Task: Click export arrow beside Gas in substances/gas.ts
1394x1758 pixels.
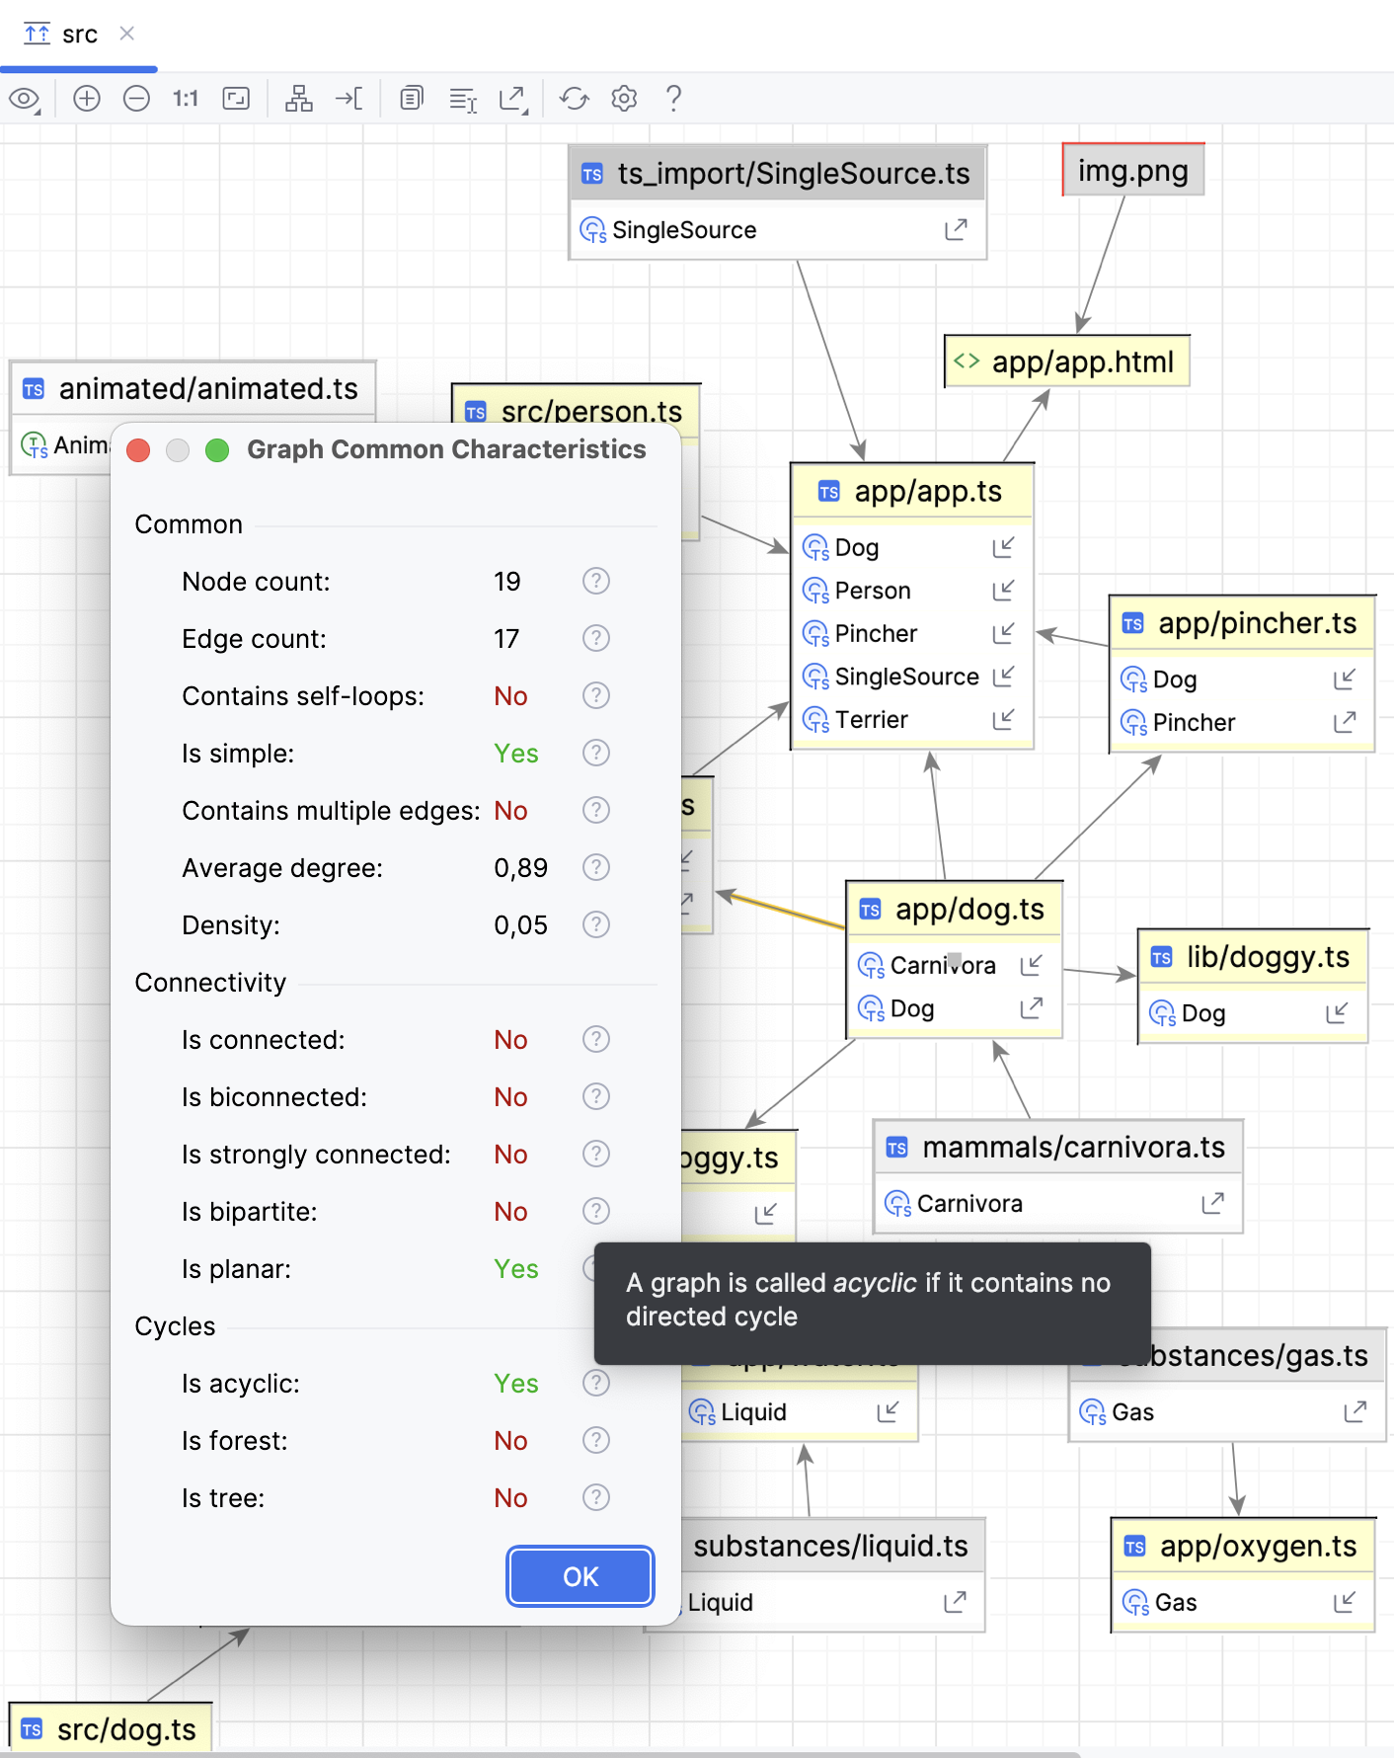Action: point(1355,1412)
